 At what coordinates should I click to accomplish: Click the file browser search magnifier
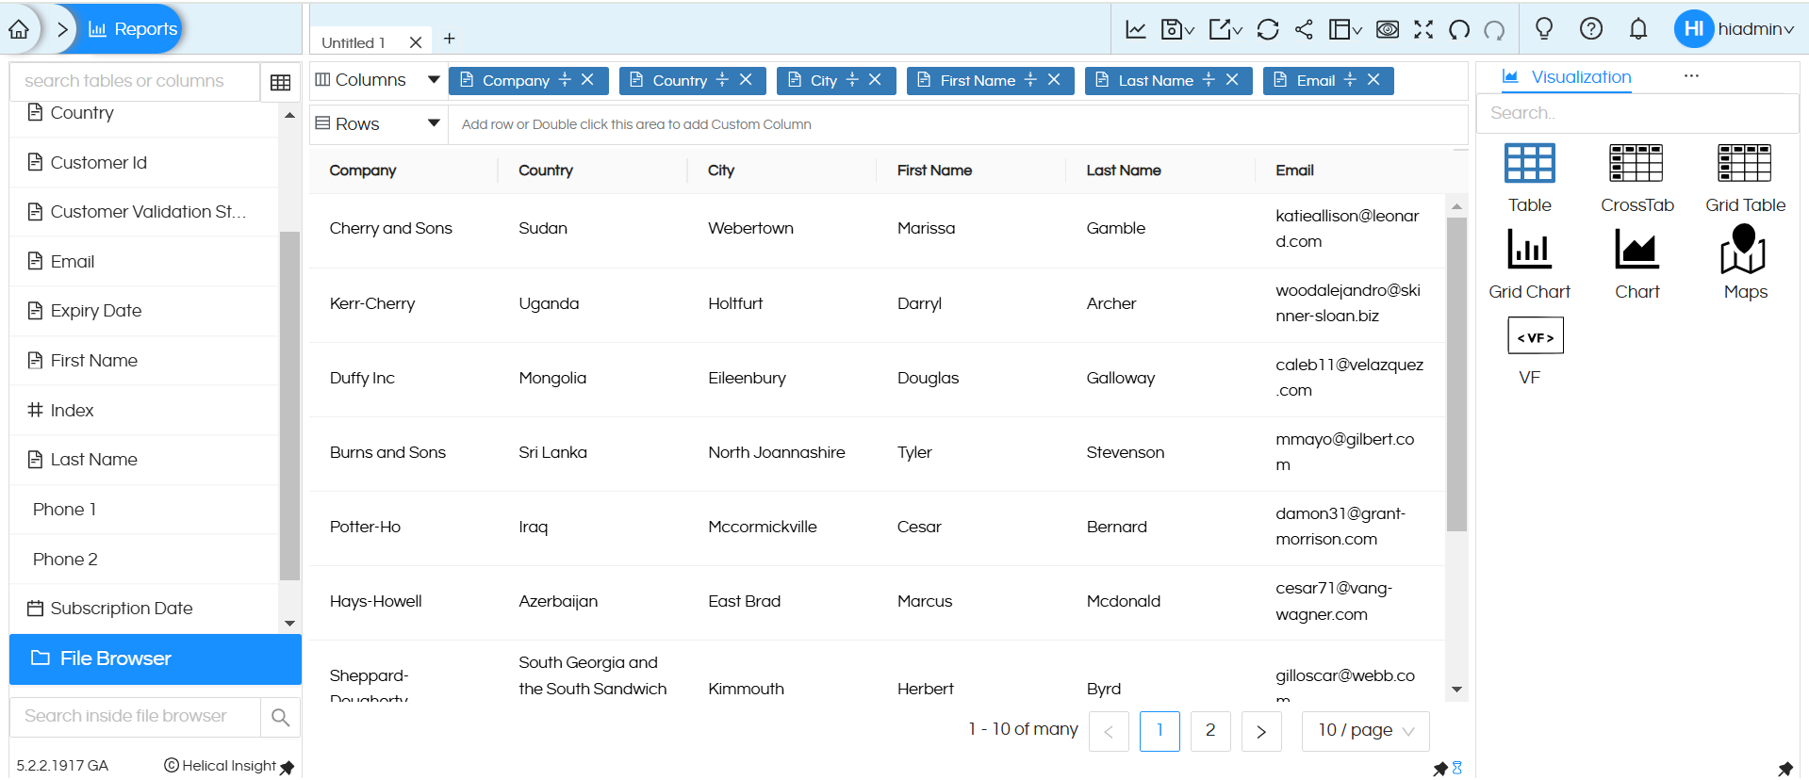pos(280,718)
